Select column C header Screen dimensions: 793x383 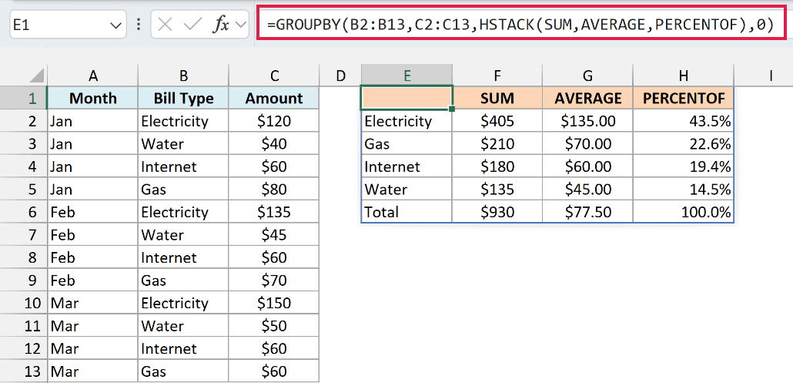[x=274, y=76]
